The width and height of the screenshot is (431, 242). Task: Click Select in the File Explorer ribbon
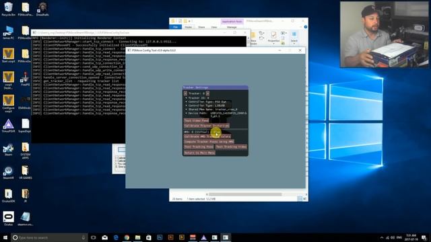(x=294, y=37)
